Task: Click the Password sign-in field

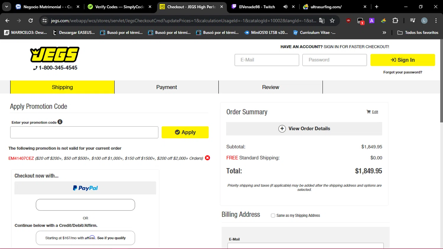Action: (334, 60)
